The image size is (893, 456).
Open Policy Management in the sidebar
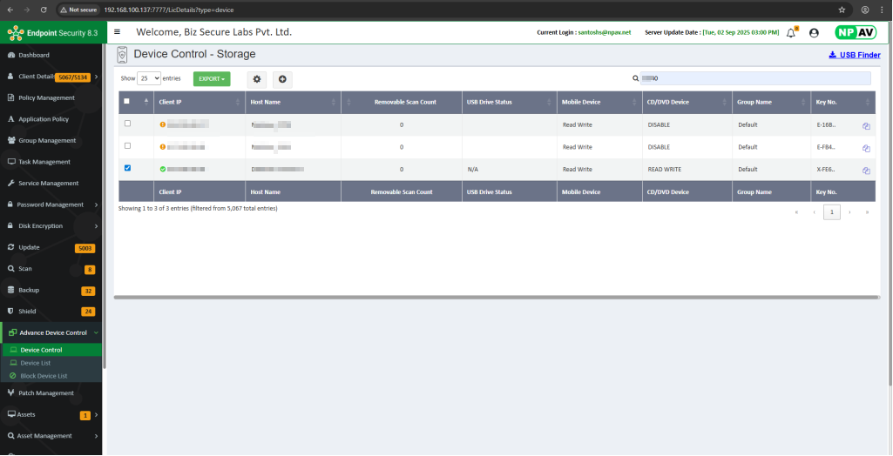coord(47,97)
